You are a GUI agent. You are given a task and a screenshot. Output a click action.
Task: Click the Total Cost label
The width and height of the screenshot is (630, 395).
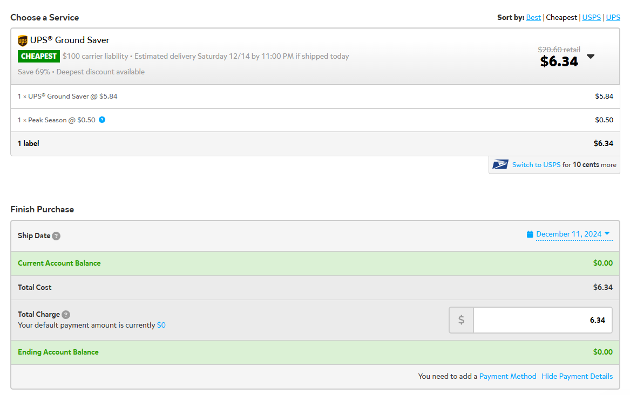tap(35, 287)
